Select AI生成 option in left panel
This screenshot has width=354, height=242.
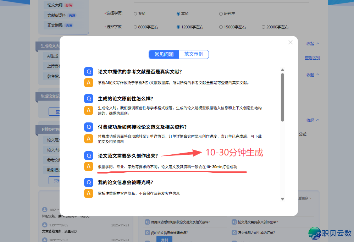[x=52, y=56]
